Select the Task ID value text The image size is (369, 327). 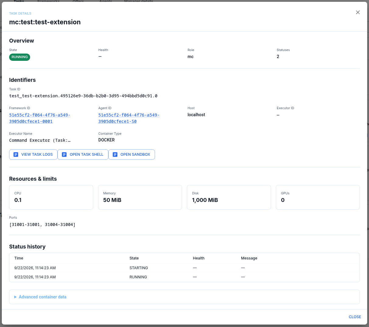coord(83,96)
